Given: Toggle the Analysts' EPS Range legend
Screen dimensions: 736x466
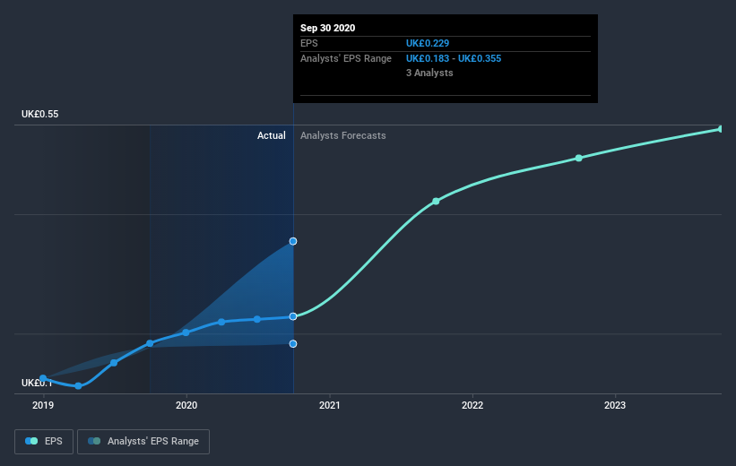Looking at the screenshot, I should [x=143, y=441].
